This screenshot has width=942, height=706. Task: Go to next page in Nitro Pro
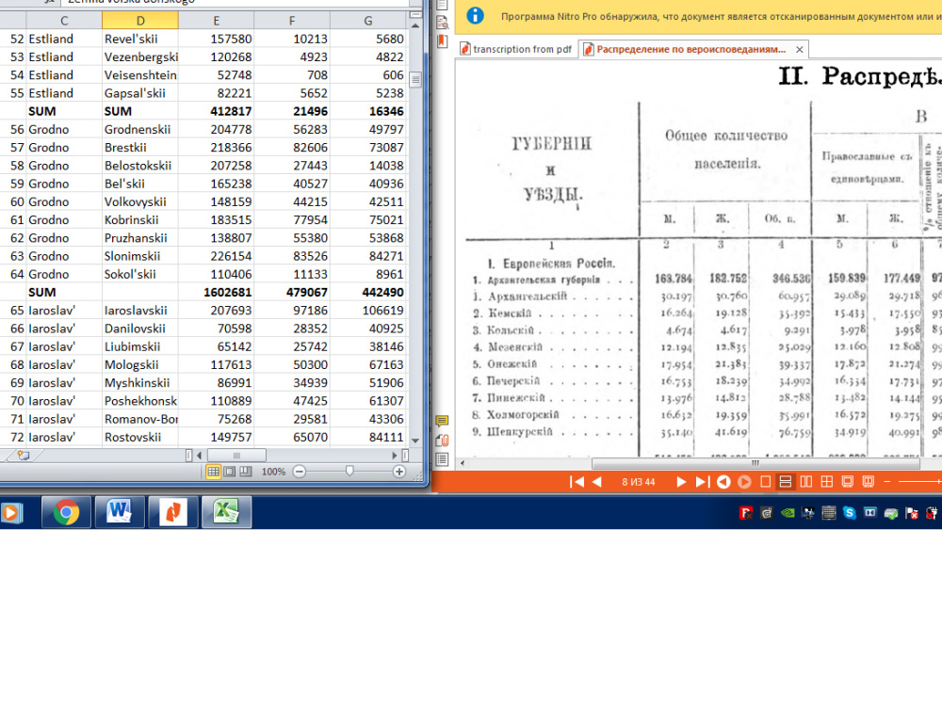[x=681, y=482]
